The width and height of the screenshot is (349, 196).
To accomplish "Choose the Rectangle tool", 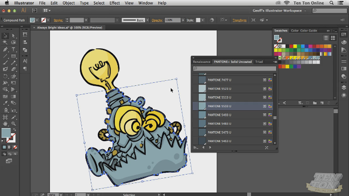I will pos(14,56).
